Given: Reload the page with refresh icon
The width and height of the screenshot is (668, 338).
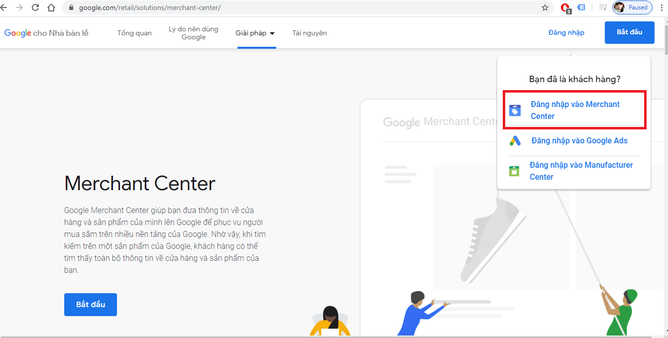Looking at the screenshot, I should pyautogui.click(x=35, y=7).
